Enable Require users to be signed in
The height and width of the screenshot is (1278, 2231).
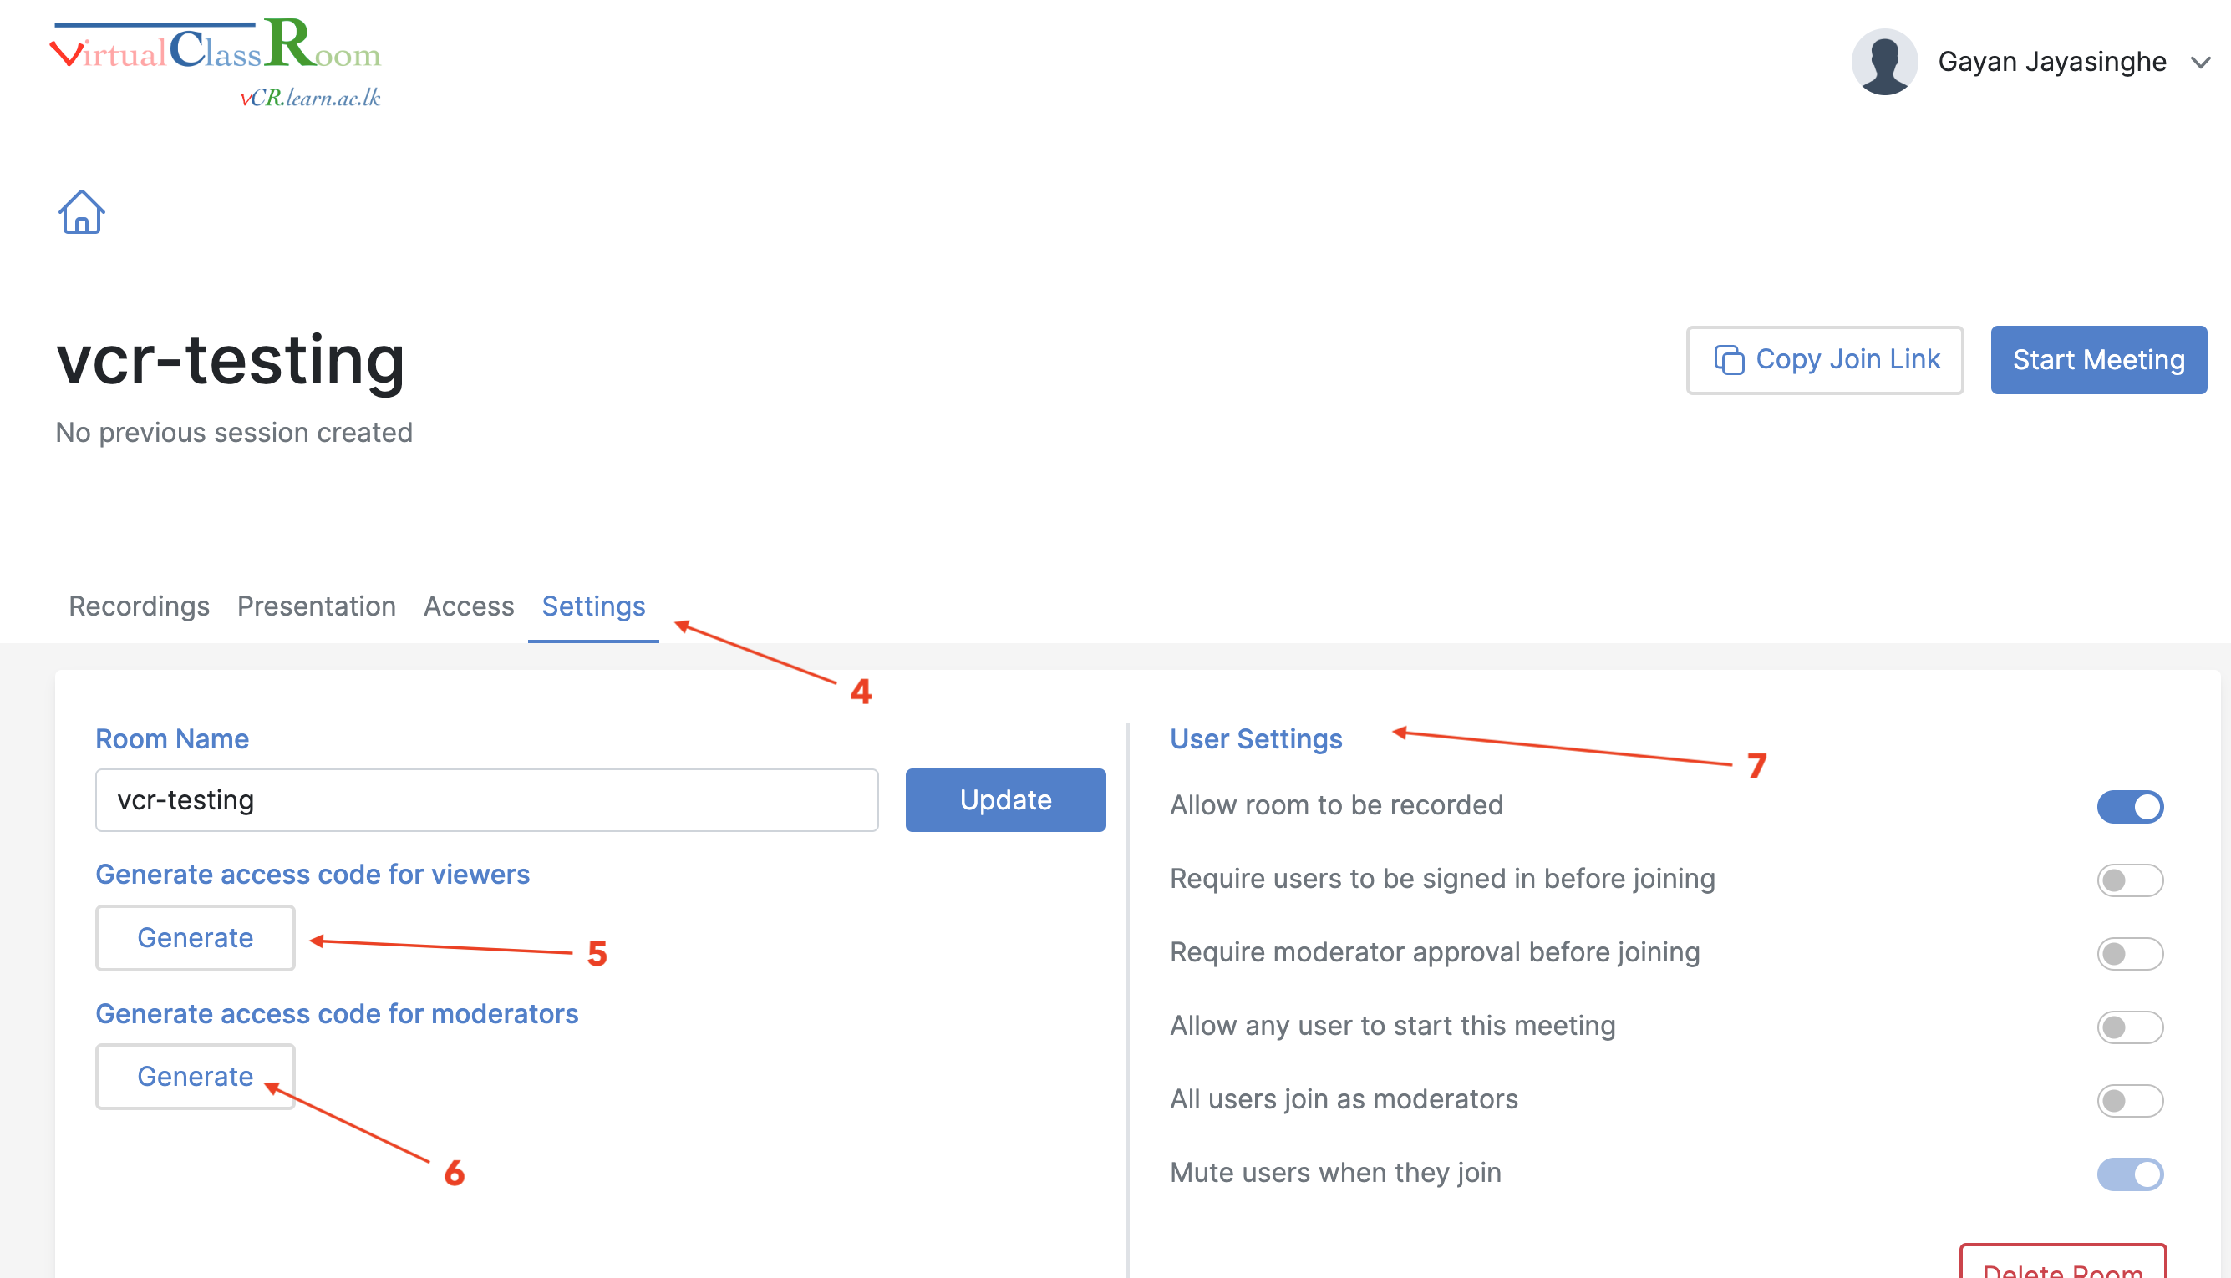pos(2129,880)
